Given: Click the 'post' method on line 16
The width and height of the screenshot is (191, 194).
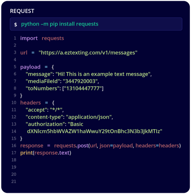Looking at the screenshot, I should 83,146.
